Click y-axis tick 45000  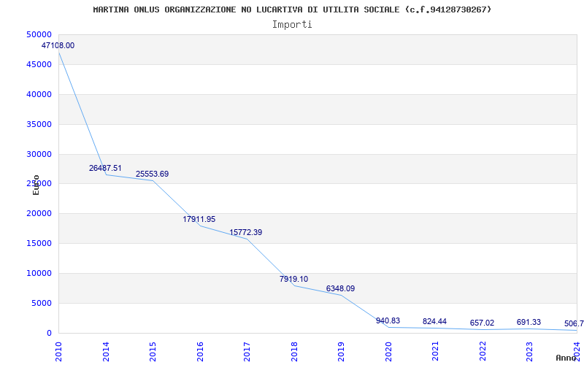coord(39,64)
